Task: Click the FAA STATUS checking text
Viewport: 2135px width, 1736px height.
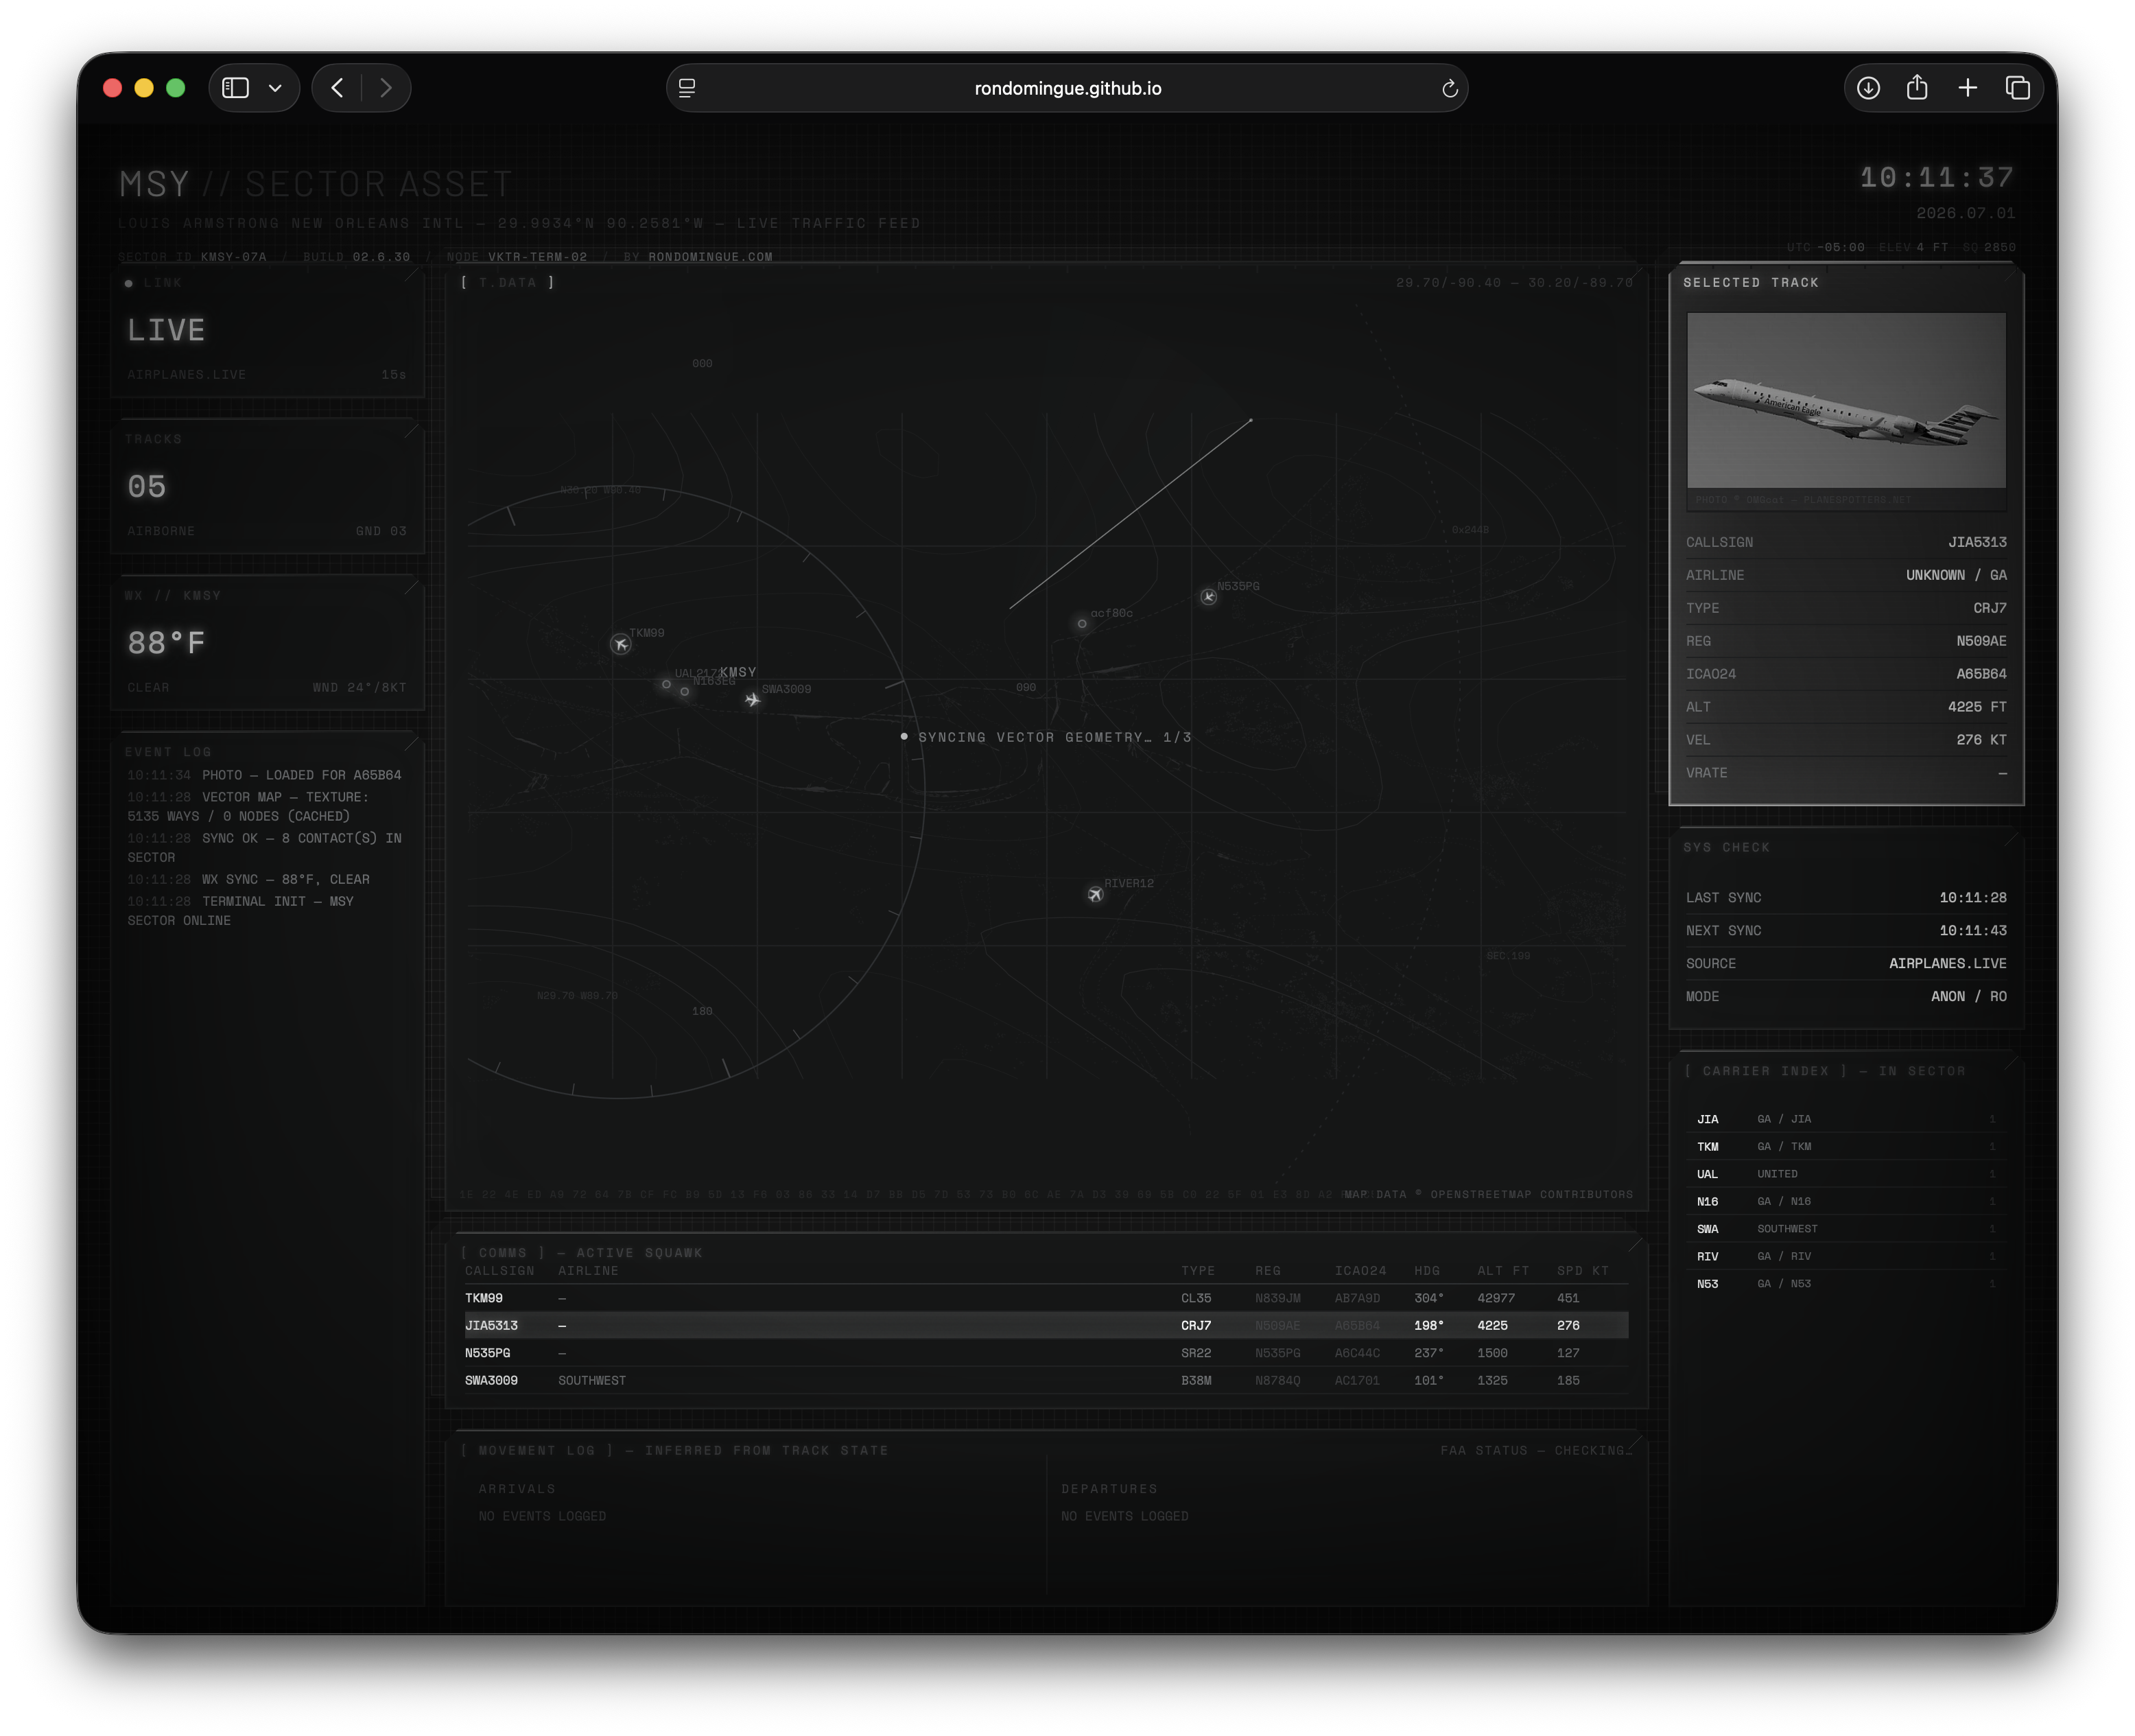Action: click(x=1536, y=1450)
